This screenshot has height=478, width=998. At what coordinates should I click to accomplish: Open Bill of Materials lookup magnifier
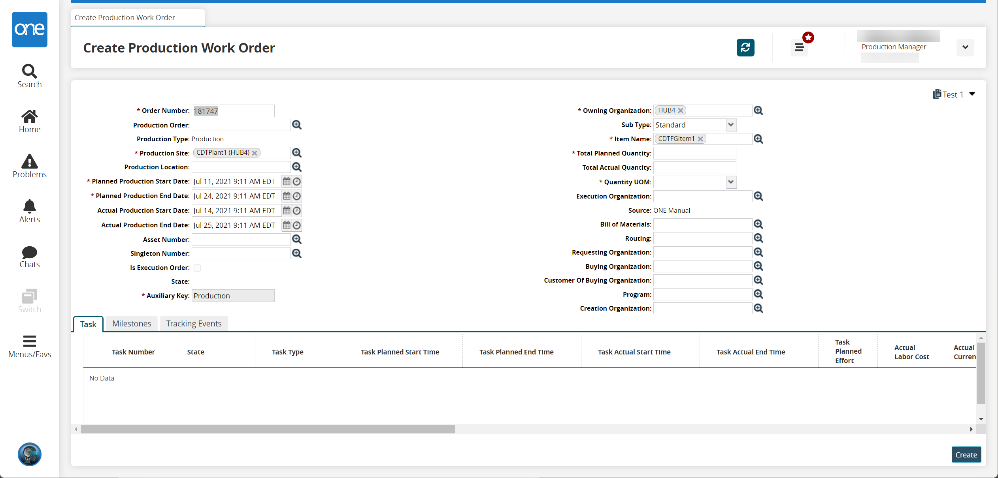758,224
